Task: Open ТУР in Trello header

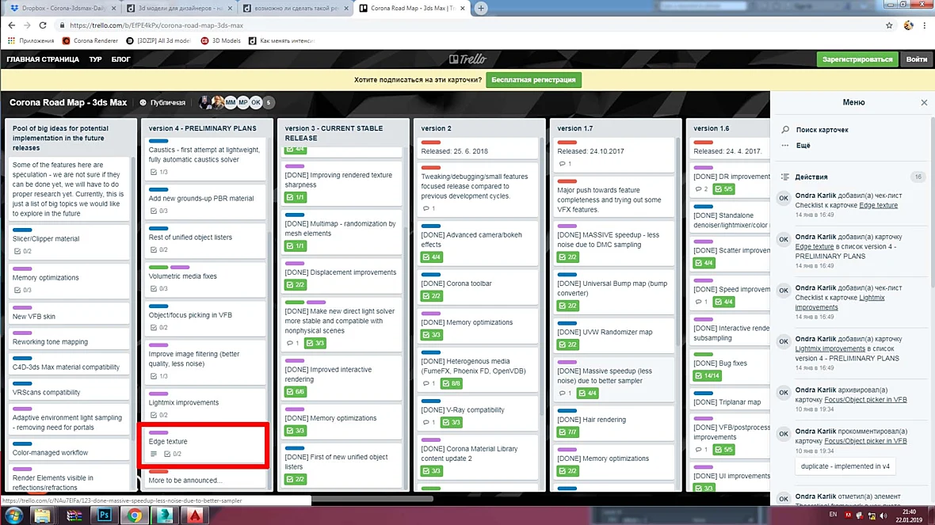Action: 95,59
